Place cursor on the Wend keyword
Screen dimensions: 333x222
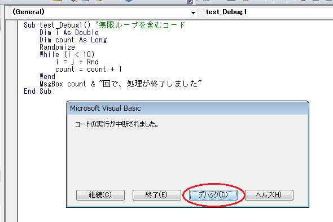(47, 77)
